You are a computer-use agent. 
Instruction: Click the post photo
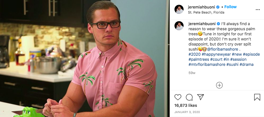85,58
